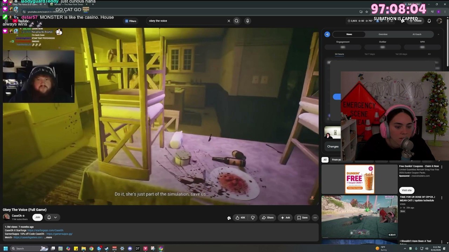Select the 'All' time range in the vidIQ panel
This screenshot has width=449, height=252.
click(429, 54)
